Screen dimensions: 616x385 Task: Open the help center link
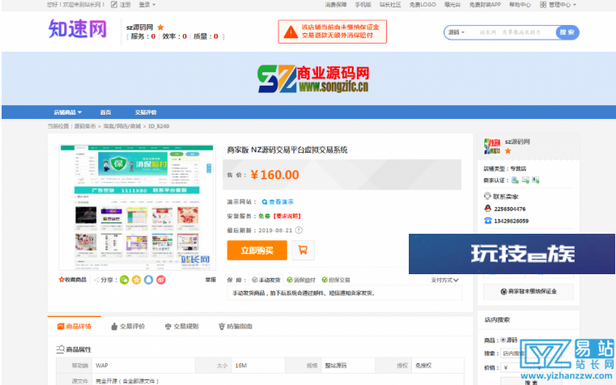tap(520, 5)
